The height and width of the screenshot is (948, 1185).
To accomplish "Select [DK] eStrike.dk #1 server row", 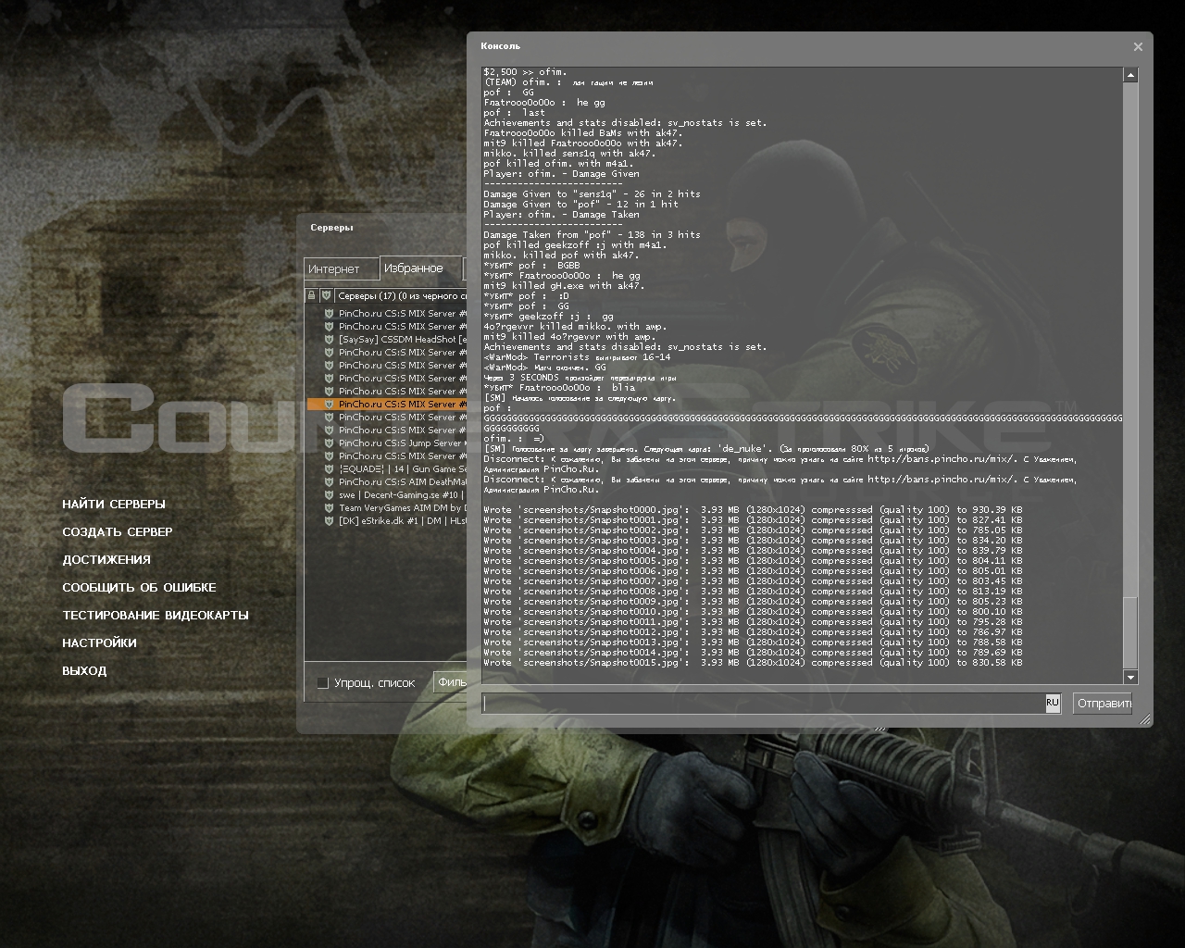I will coord(387,521).
